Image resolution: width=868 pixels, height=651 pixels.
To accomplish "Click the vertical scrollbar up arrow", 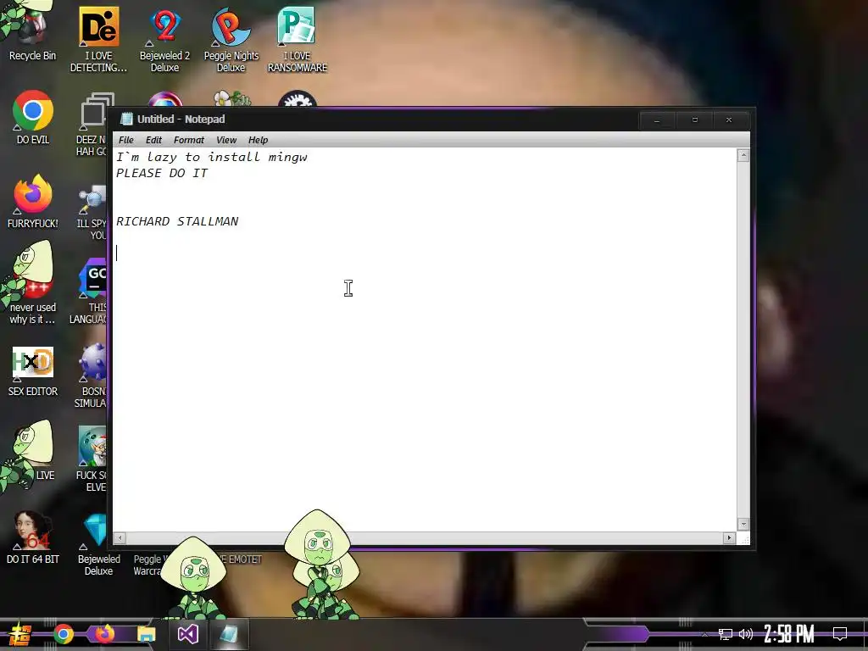I will pyautogui.click(x=743, y=156).
